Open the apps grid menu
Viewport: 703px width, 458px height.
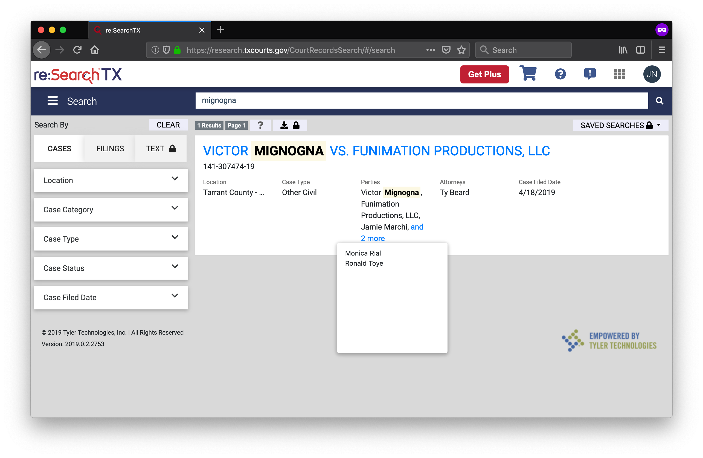click(x=619, y=74)
